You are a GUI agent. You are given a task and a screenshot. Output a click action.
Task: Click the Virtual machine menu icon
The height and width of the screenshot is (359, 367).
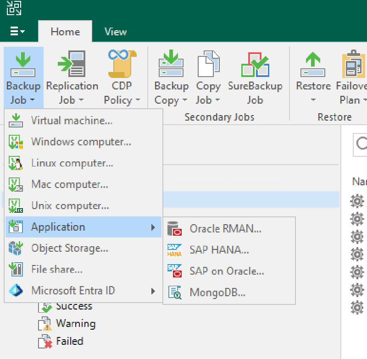[16, 121]
